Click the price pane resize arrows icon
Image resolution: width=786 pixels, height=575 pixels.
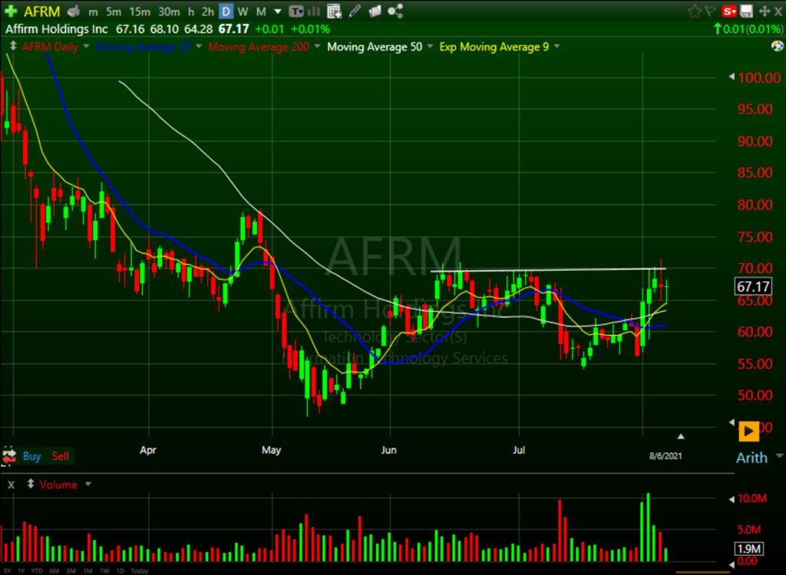tap(14, 46)
